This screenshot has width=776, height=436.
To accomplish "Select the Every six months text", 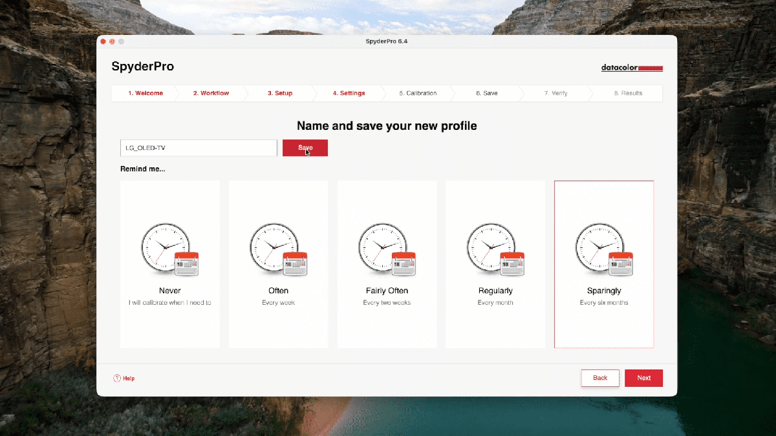I will 604,303.
